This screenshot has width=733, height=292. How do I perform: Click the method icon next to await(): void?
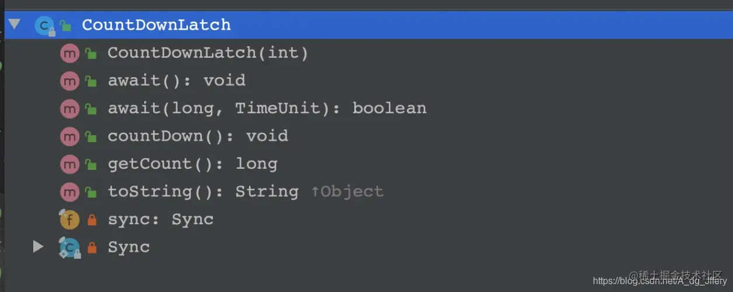point(69,81)
